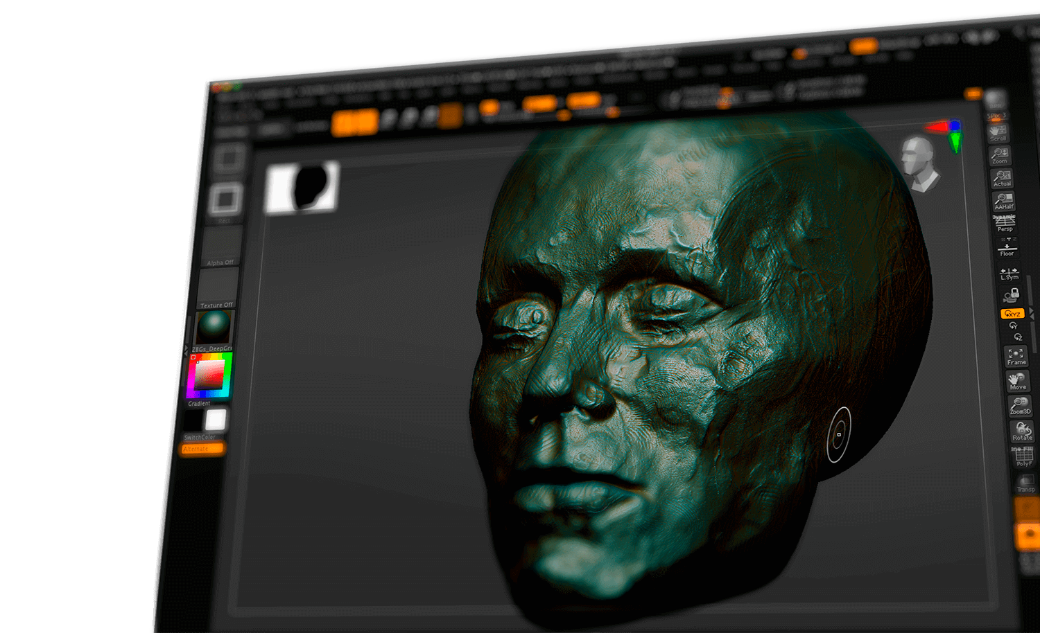
Task: Open the Rect stroke selector
Action: click(x=225, y=201)
